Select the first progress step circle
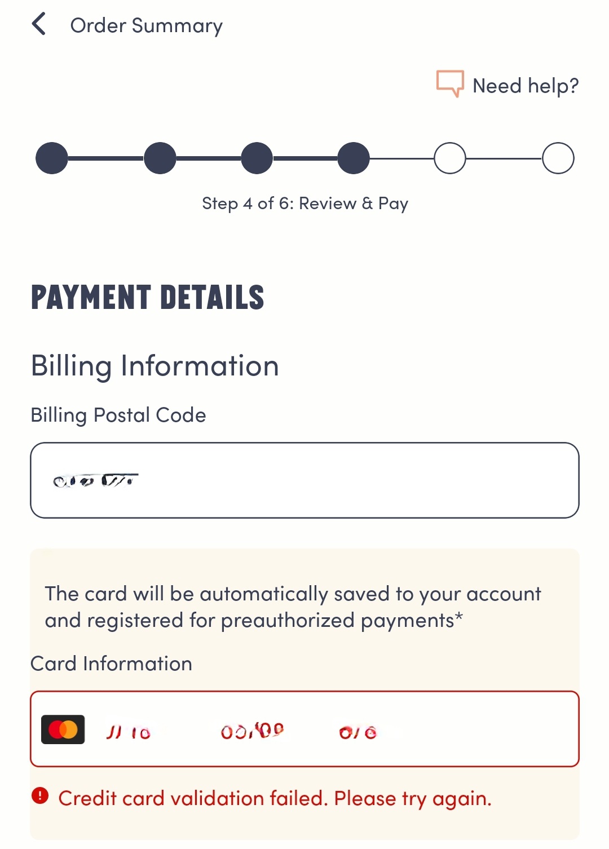 [52, 158]
